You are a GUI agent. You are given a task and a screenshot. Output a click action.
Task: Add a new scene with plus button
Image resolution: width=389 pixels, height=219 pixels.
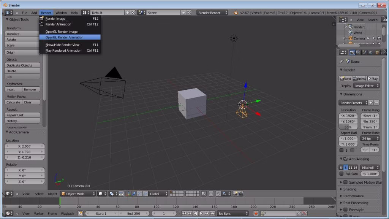pos(183,13)
